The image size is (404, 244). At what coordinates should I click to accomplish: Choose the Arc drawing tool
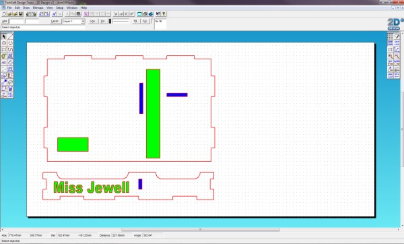10,43
